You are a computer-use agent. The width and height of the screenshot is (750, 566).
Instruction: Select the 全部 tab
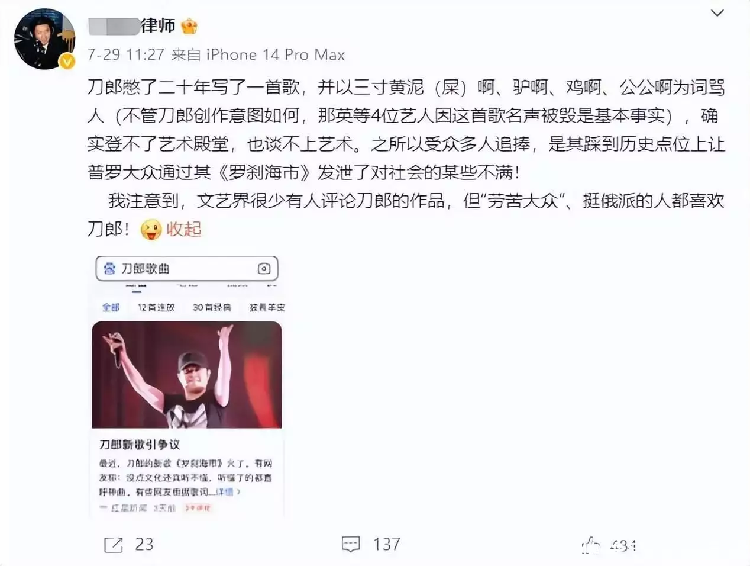coord(111,307)
